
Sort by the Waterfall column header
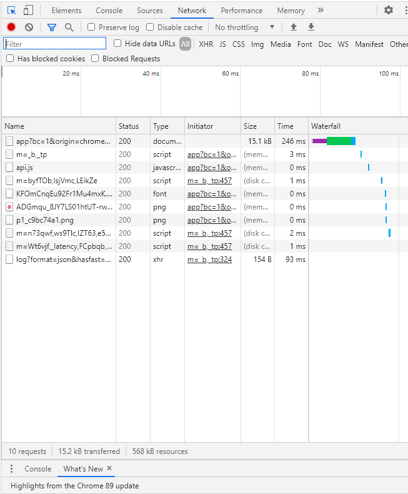pyautogui.click(x=358, y=126)
